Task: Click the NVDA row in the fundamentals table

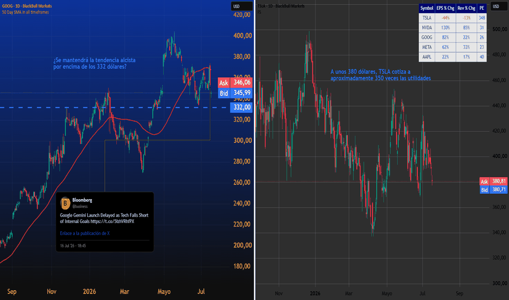Action: 453,28
